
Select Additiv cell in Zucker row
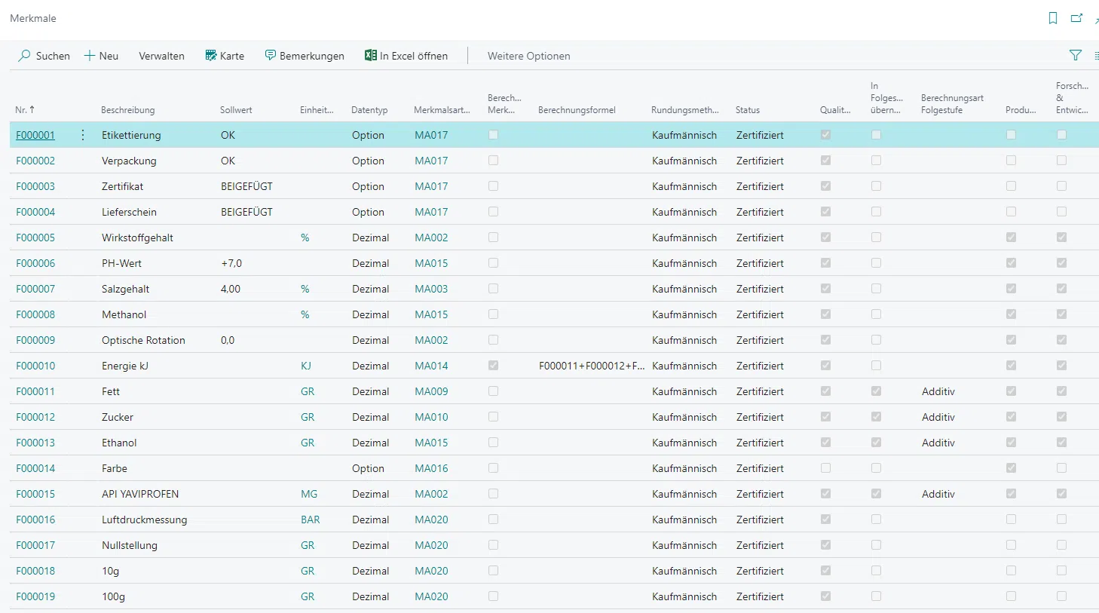[x=938, y=417]
